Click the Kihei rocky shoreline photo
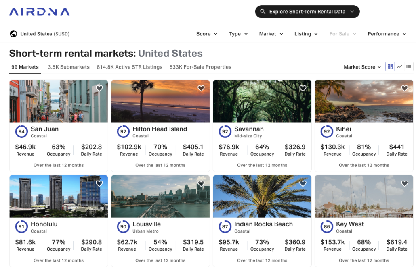This screenshot has height=270, width=416. click(x=364, y=101)
